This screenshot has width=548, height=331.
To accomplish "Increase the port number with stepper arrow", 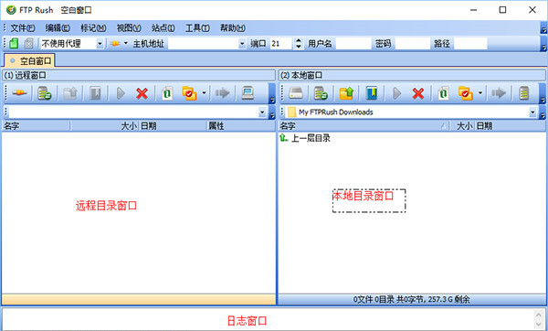I will [x=298, y=41].
